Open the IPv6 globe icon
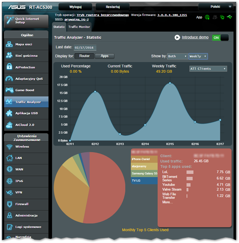The height and width of the screenshot is (243, 239). pos(9,181)
